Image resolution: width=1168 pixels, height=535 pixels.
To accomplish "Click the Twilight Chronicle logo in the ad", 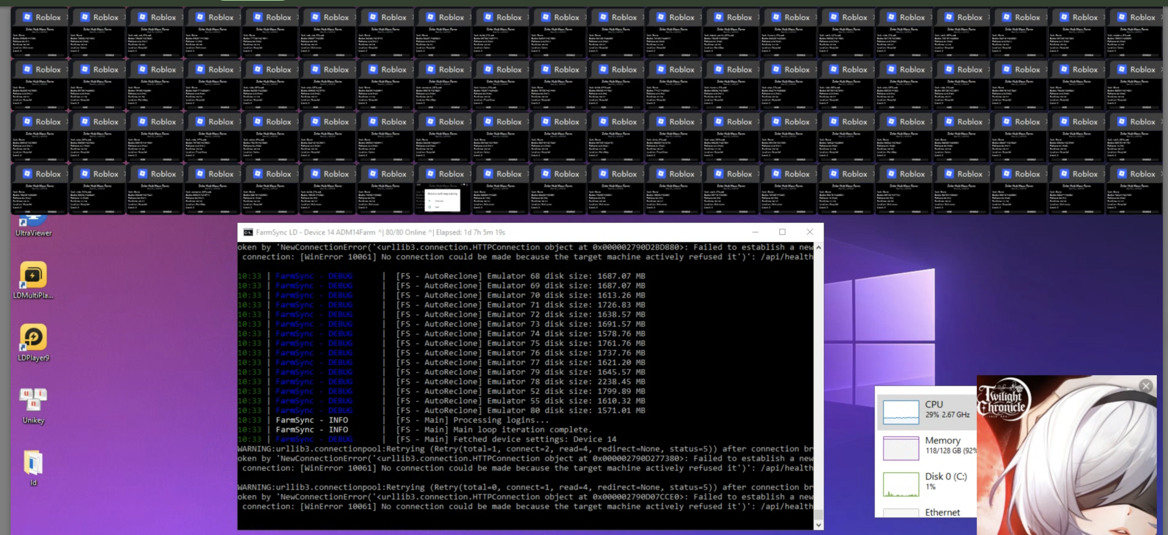I will 1004,399.
